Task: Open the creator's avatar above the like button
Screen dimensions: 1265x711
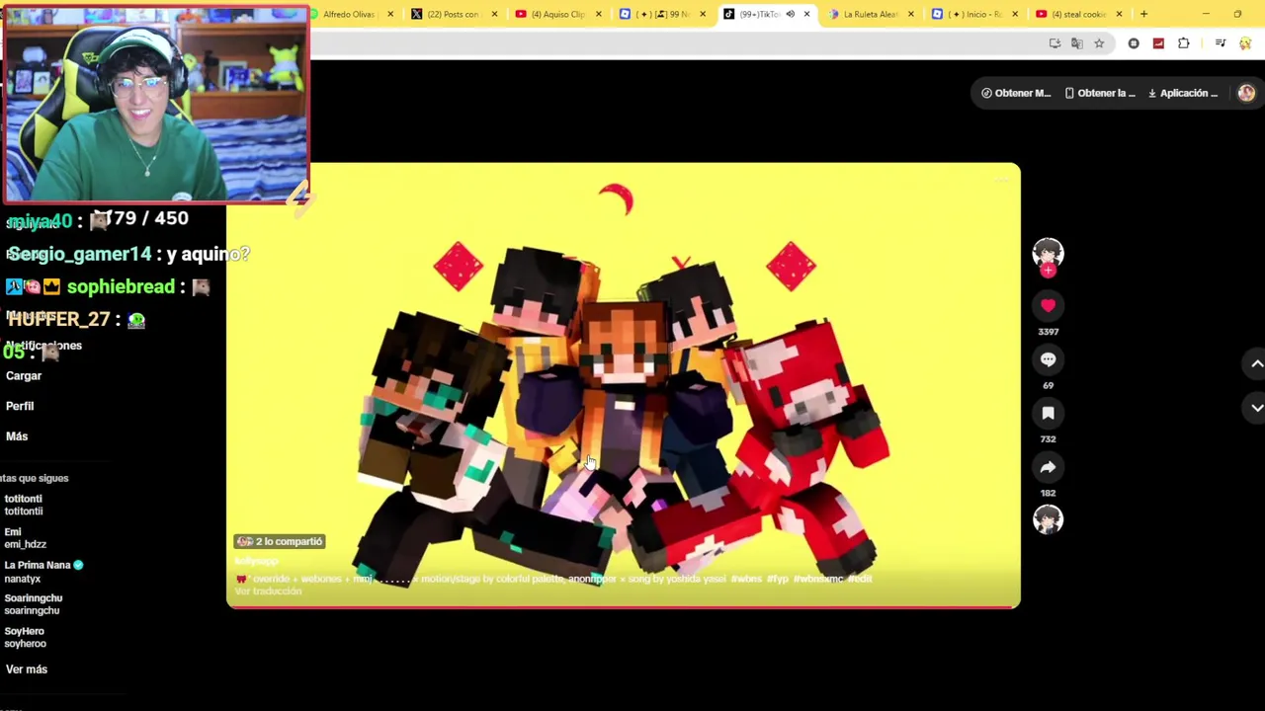Action: point(1048,253)
